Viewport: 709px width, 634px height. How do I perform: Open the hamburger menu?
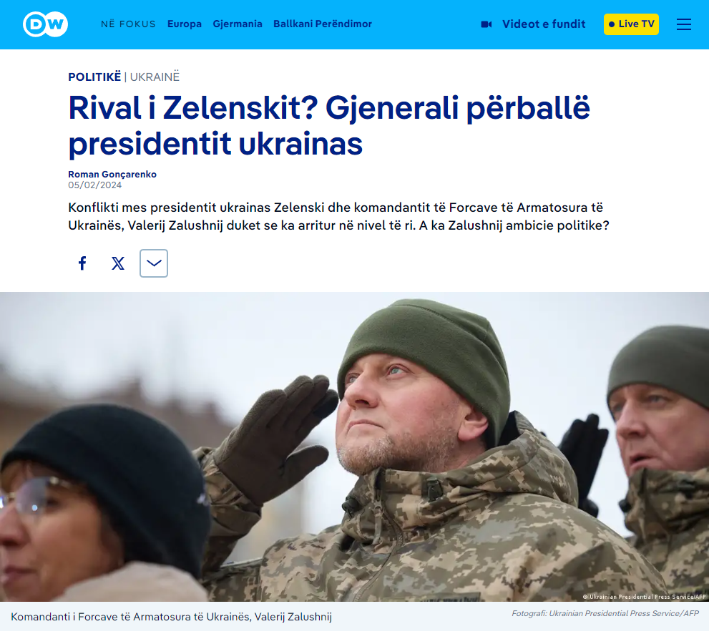pos(684,24)
